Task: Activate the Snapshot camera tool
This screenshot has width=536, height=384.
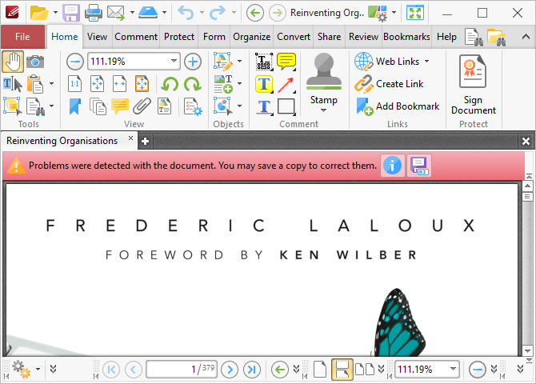Action: click(x=35, y=62)
